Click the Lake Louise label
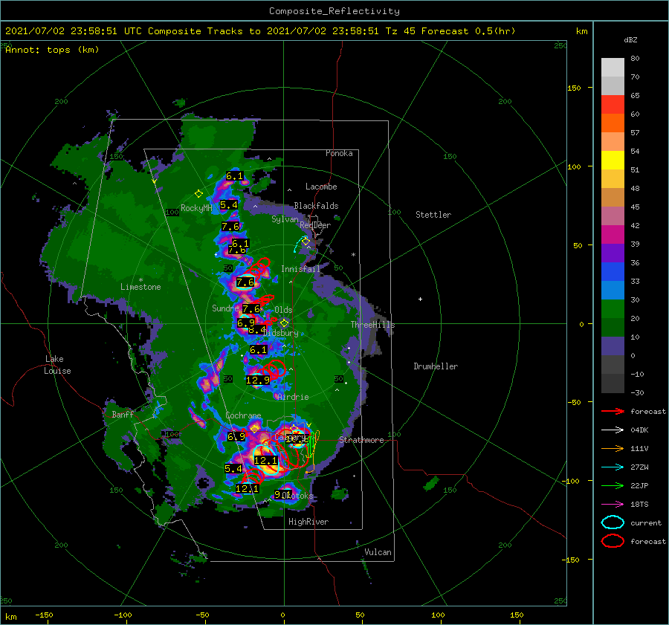 57,365
